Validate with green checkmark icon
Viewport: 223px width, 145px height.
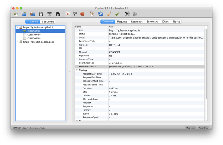(117, 14)
